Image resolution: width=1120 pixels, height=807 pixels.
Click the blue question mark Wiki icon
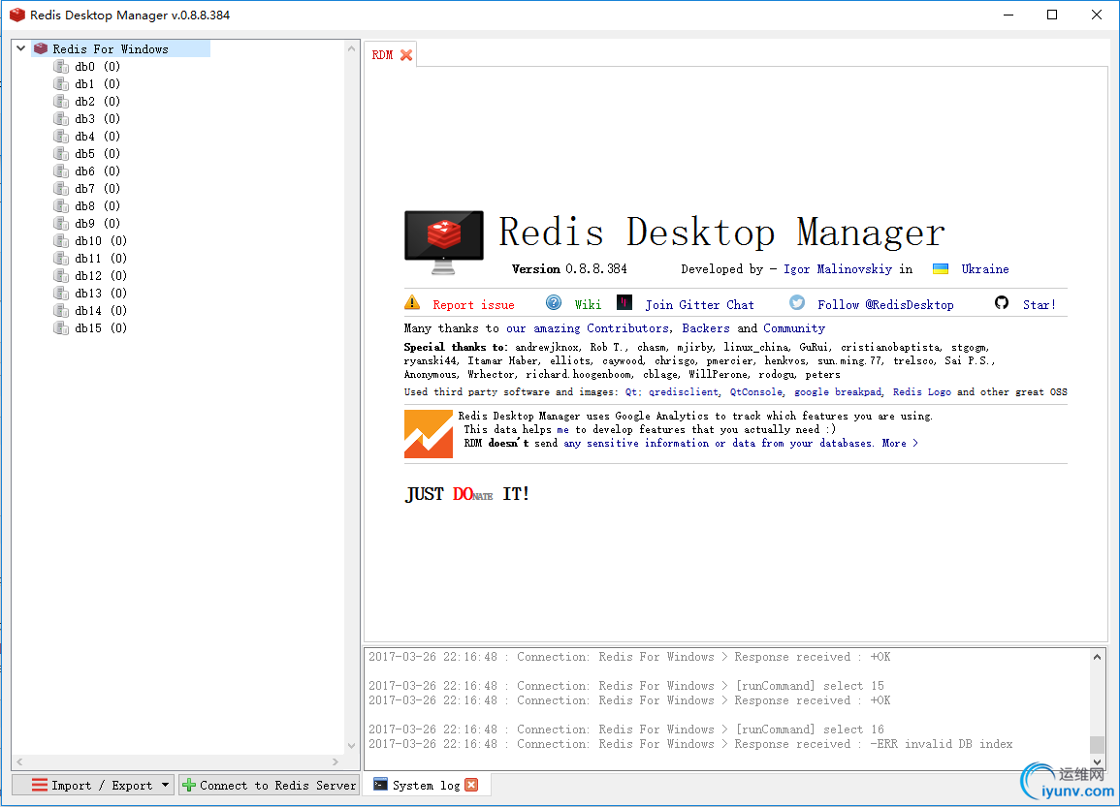(554, 302)
